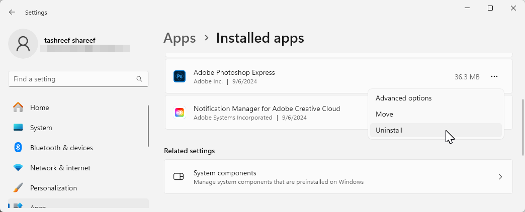Viewport: 525px width, 212px height.
Task: Select Advanced options from the menu
Action: click(435, 98)
